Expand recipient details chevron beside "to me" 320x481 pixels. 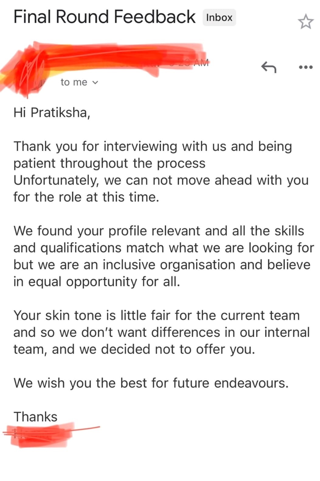[x=95, y=82]
